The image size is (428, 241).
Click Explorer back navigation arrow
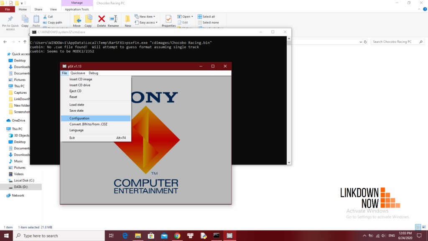(5, 42)
